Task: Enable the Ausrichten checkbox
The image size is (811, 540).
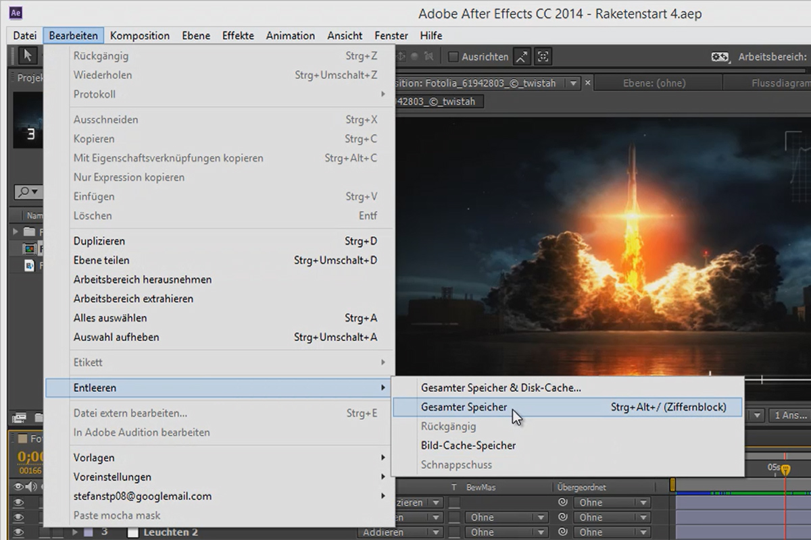Action: (x=453, y=57)
